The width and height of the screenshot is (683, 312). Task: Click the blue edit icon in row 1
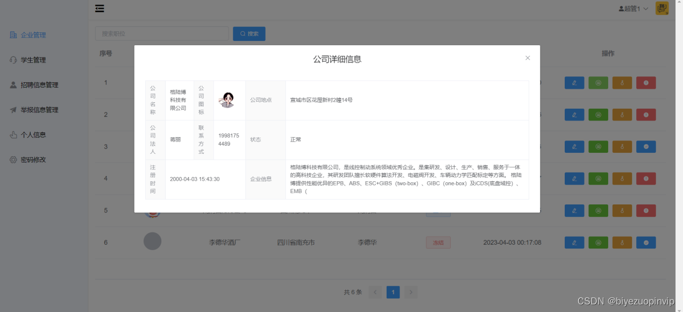pos(574,83)
